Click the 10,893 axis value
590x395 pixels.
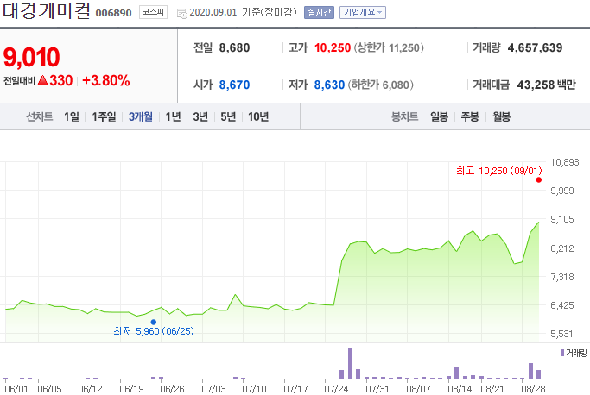[x=565, y=162]
